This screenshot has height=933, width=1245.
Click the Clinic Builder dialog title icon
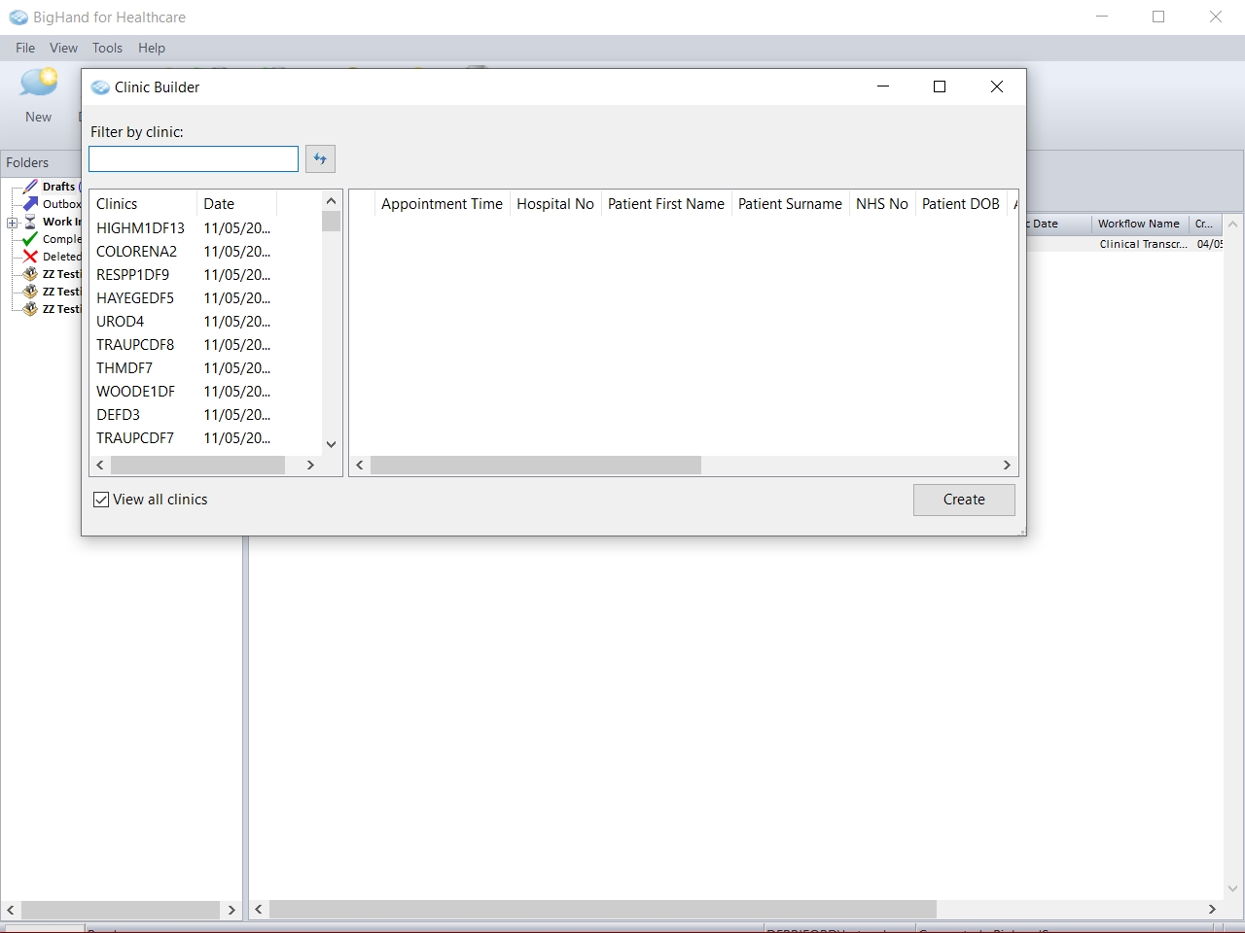pyautogui.click(x=100, y=87)
